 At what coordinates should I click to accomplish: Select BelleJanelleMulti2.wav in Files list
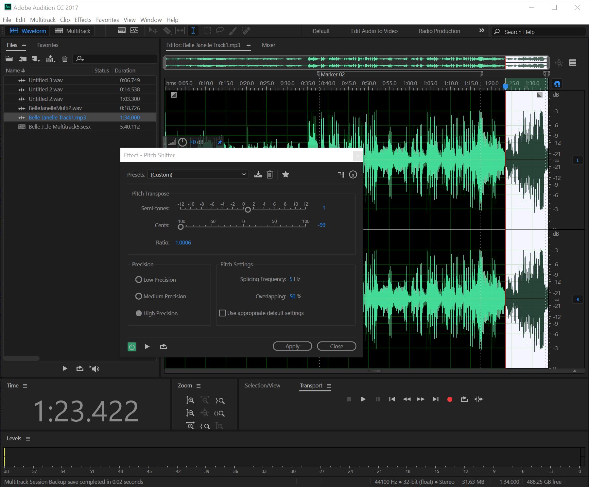click(x=80, y=108)
